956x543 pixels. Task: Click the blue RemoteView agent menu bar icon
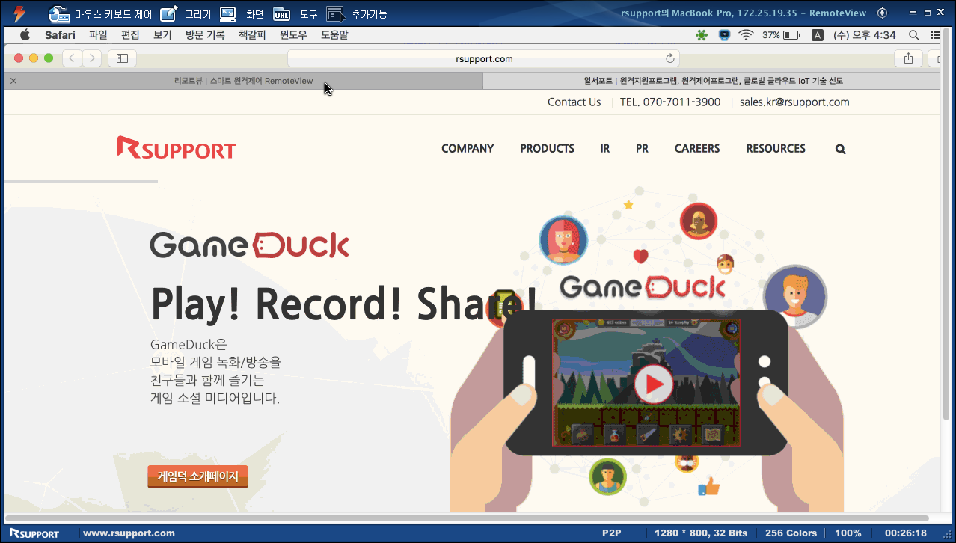pyautogui.click(x=723, y=35)
